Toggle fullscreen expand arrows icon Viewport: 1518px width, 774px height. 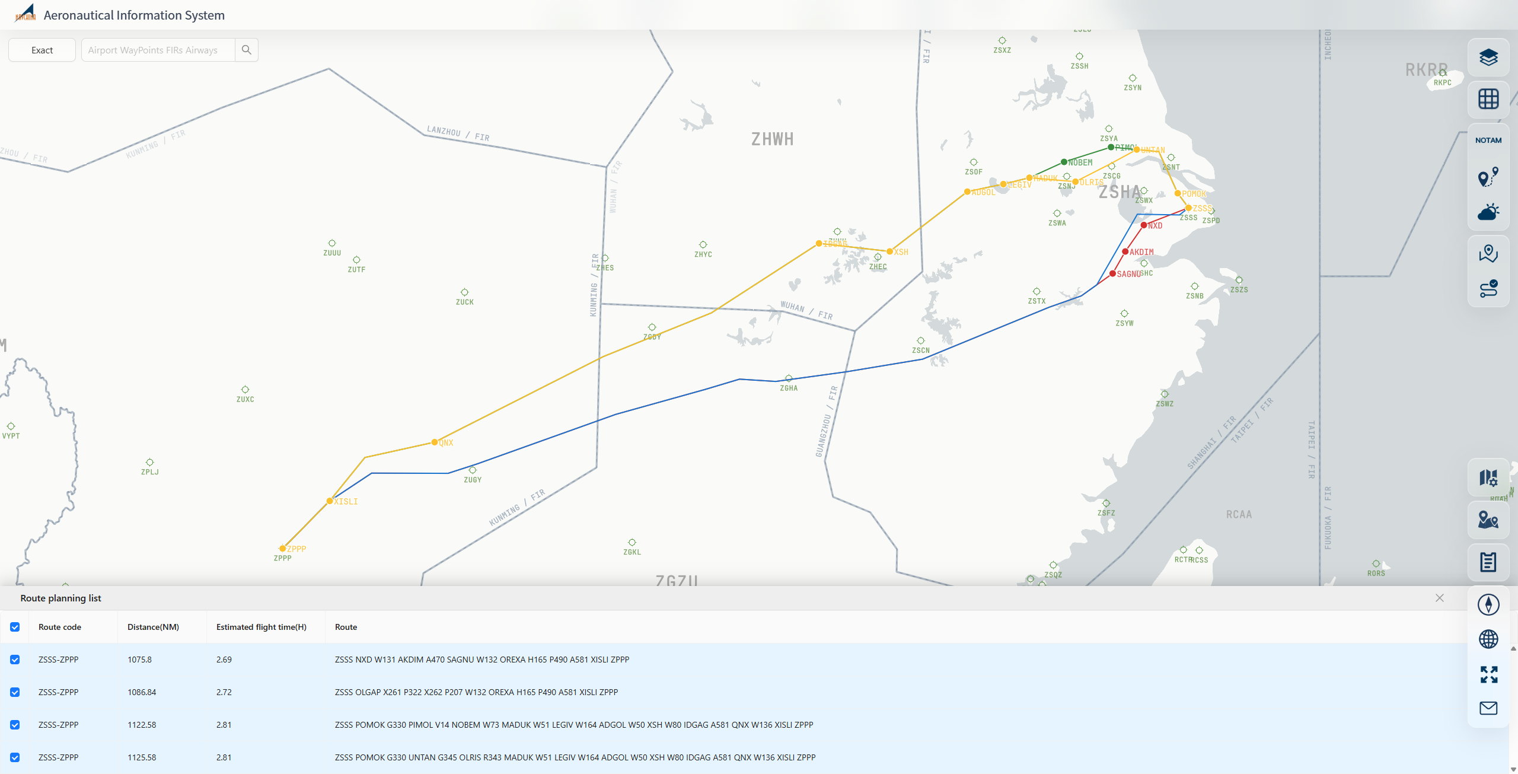[x=1488, y=674]
